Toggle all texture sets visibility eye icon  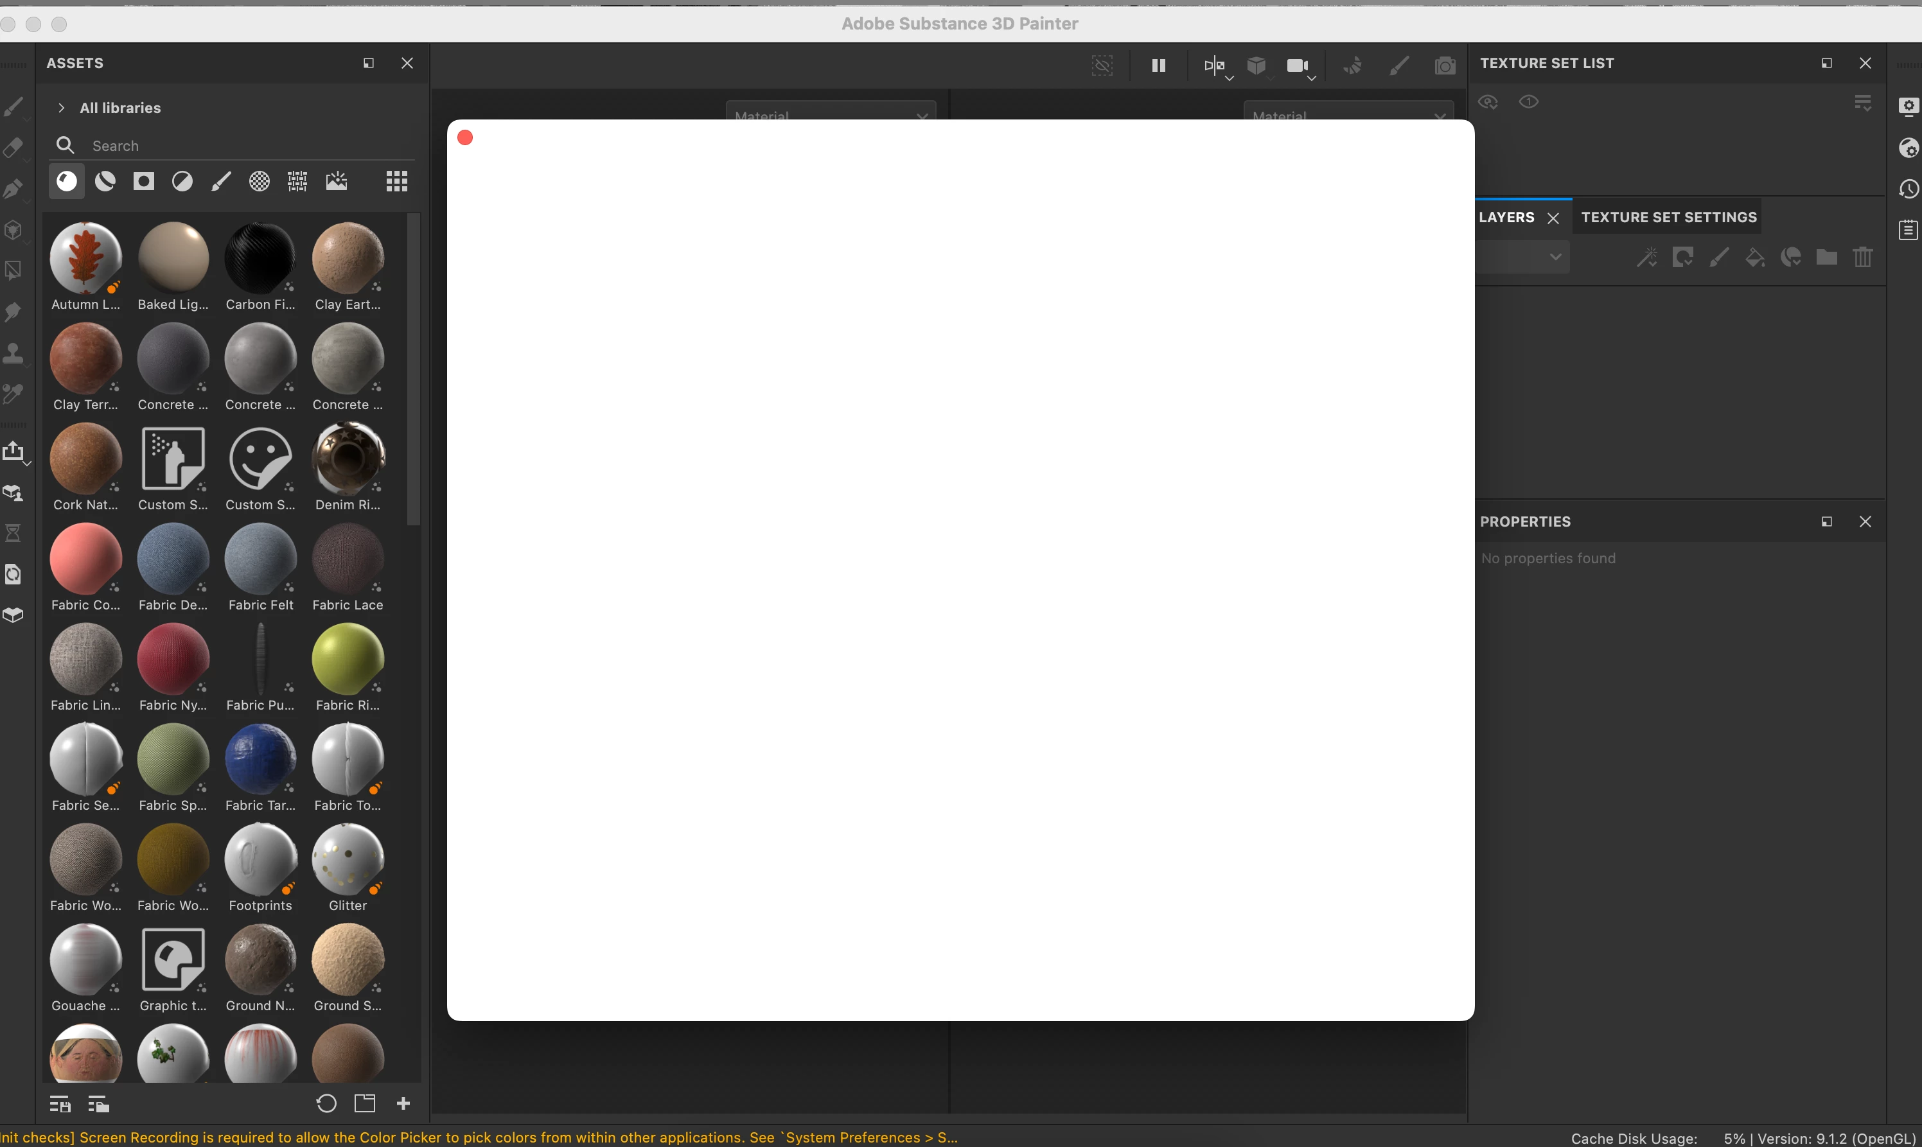[1488, 102]
